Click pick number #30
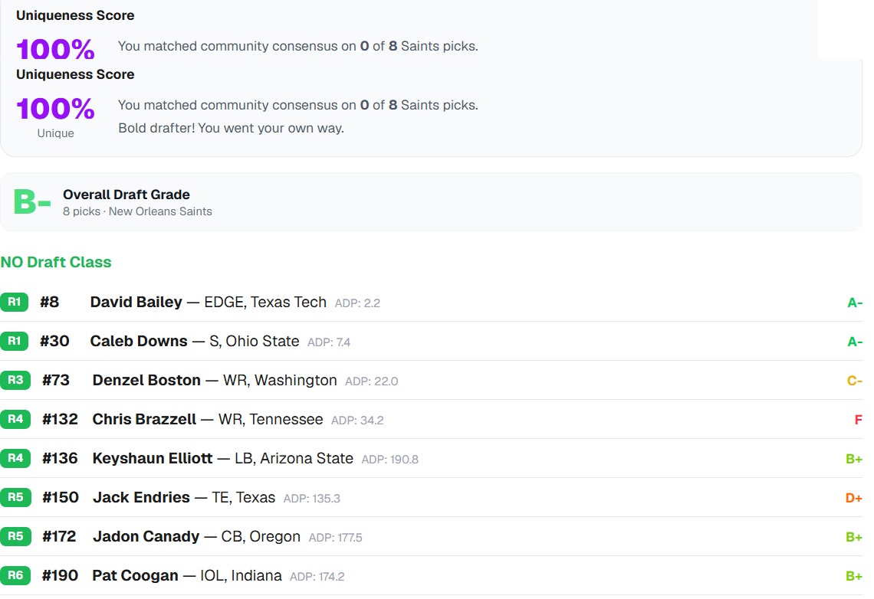The width and height of the screenshot is (874, 599). coord(54,341)
